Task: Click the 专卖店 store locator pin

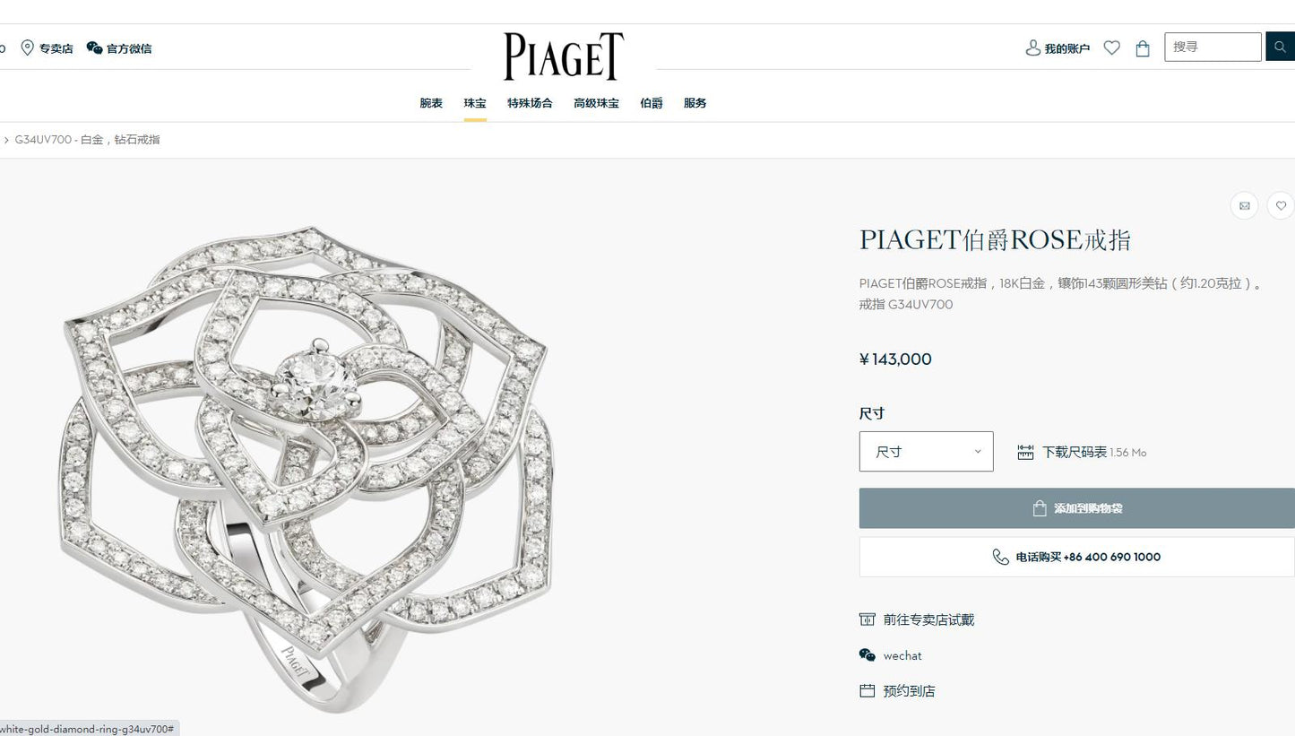Action: pyautogui.click(x=28, y=48)
